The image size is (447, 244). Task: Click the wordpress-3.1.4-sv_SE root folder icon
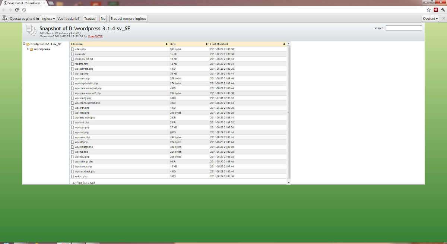[28, 44]
